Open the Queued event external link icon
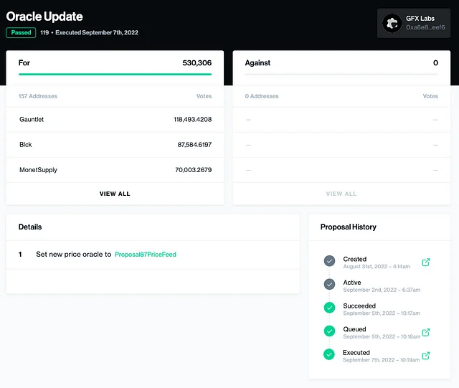Viewport: 459px width, 388px height. point(426,332)
